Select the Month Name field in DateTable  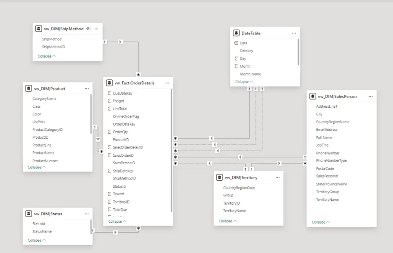[250, 74]
